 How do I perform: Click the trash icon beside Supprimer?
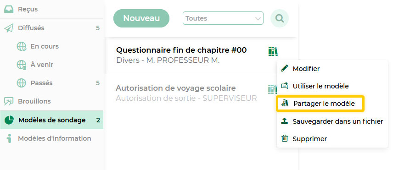tap(285, 138)
